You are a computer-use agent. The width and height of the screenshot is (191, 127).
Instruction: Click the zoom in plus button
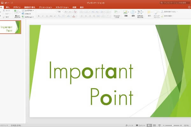181,125
